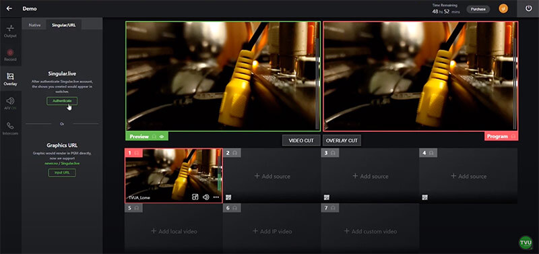Toggle headphone monitoring on slot 5
This screenshot has height=254, width=539.
137,208
